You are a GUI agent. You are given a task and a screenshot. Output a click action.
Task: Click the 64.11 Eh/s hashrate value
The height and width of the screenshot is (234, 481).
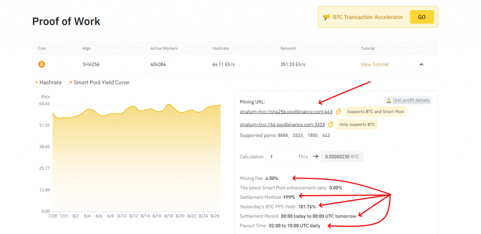[223, 64]
